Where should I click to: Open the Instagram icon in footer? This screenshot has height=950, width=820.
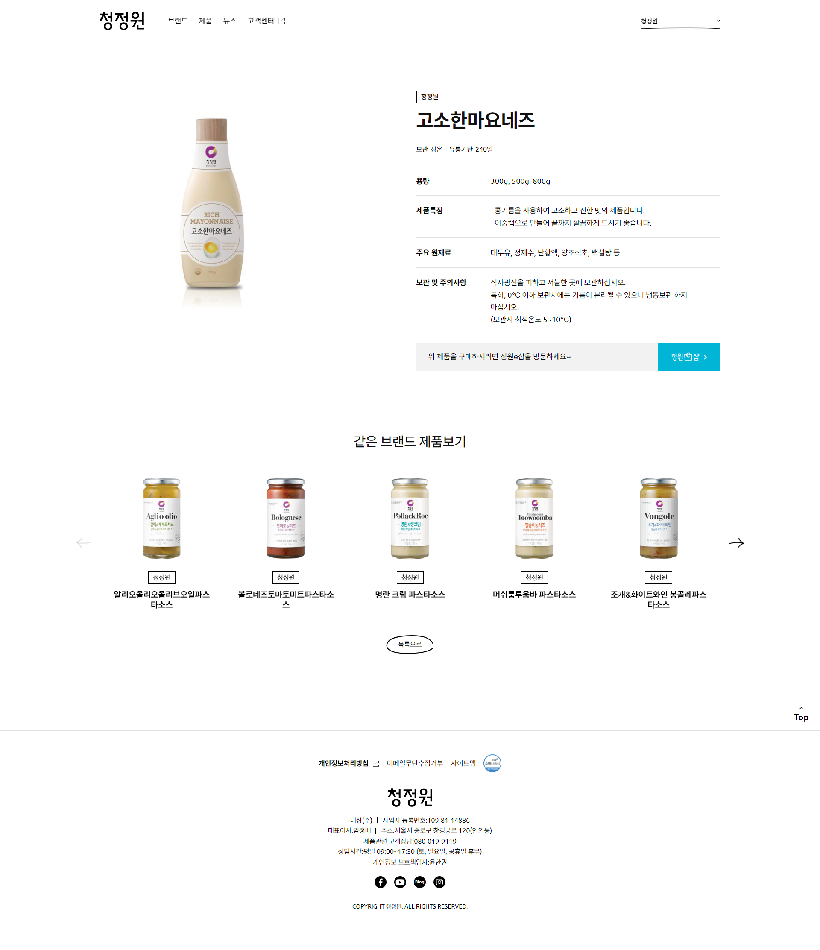click(x=439, y=882)
